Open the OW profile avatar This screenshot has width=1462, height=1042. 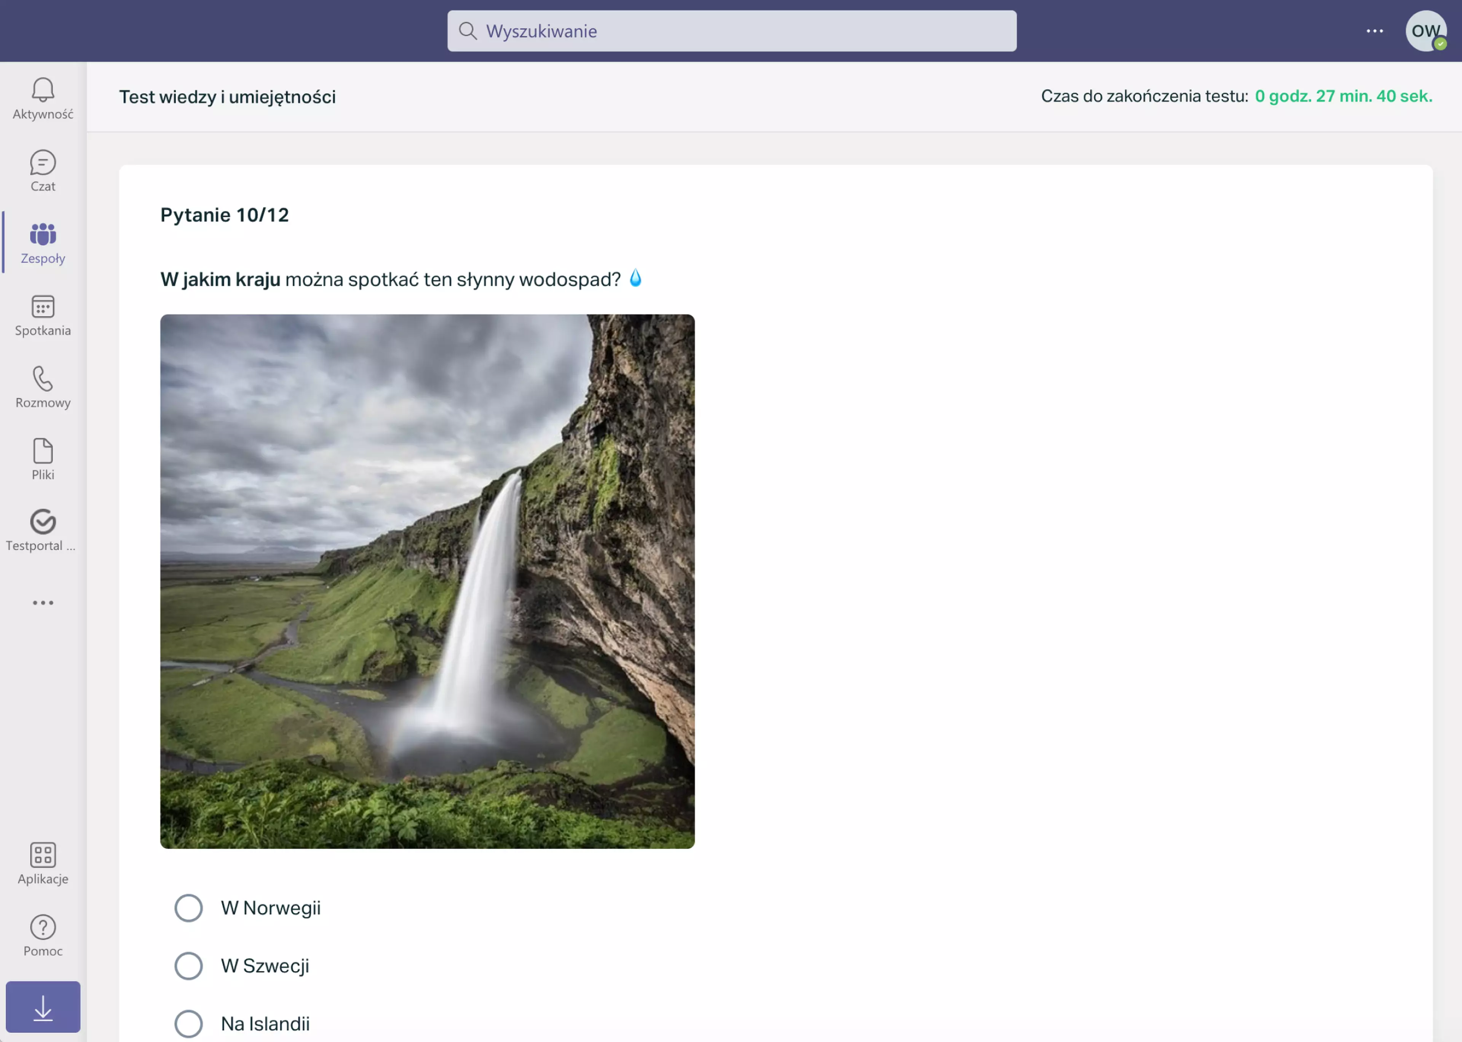pos(1425,31)
